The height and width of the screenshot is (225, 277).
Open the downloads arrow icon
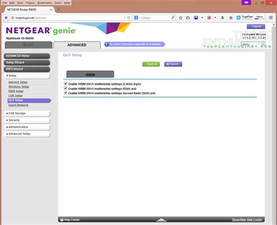coord(223,18)
